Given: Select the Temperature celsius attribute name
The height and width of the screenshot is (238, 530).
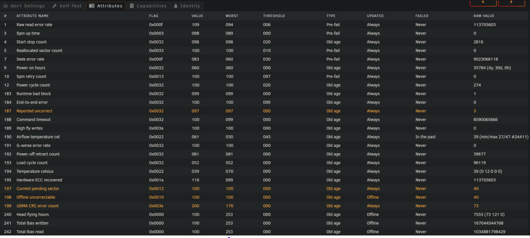Looking at the screenshot, I should [35, 171].
